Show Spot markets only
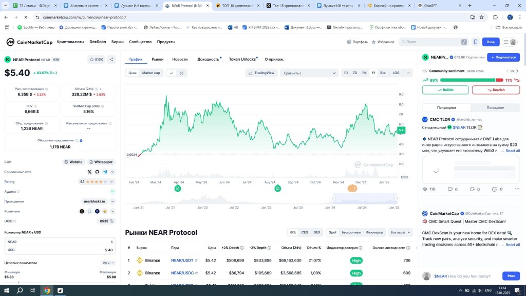Screen dimensions: 526x296 point(332,232)
